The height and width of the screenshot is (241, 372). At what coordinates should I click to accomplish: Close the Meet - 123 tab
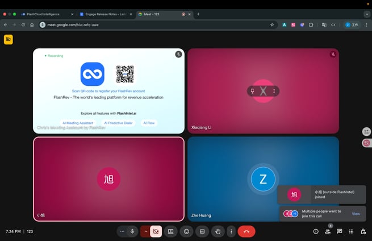[x=190, y=14]
